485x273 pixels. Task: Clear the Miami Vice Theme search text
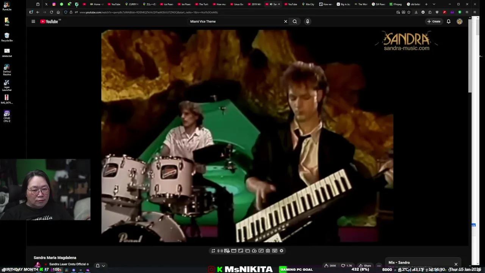click(x=286, y=22)
